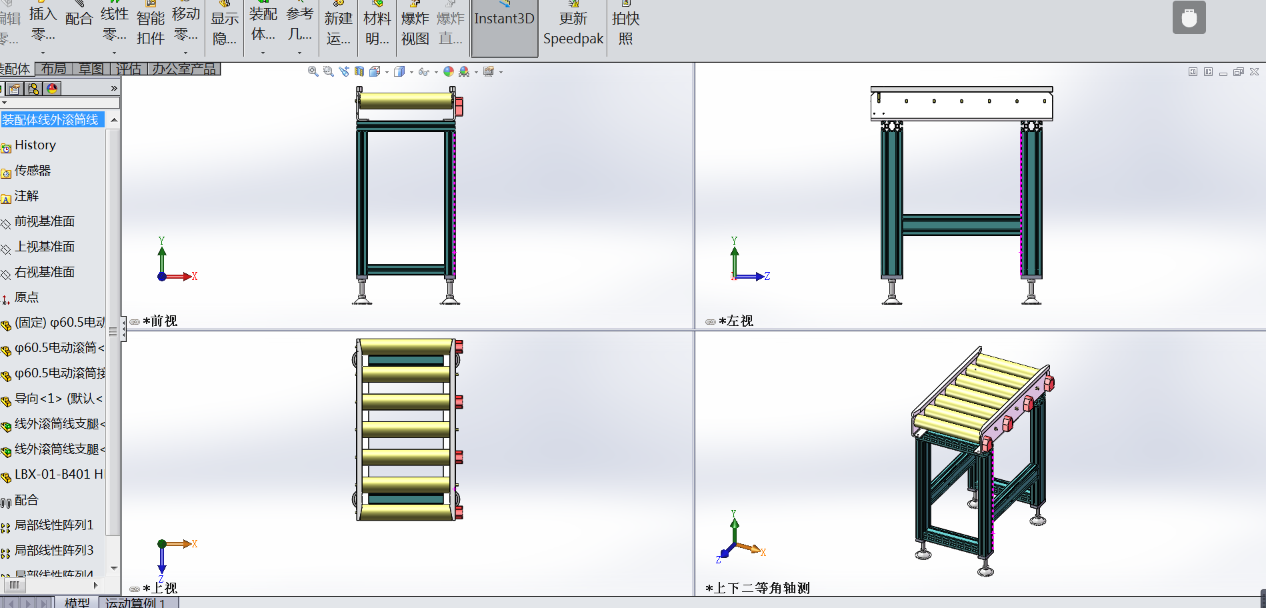Click the 材料明细 bill of materials button
This screenshot has width=1266, height=608.
377,27
